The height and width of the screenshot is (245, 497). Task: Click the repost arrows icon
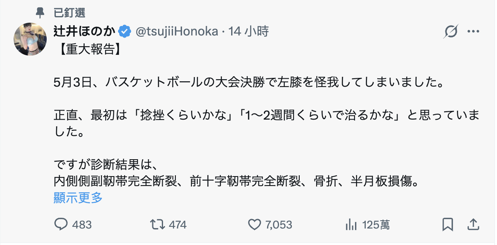pos(156,224)
